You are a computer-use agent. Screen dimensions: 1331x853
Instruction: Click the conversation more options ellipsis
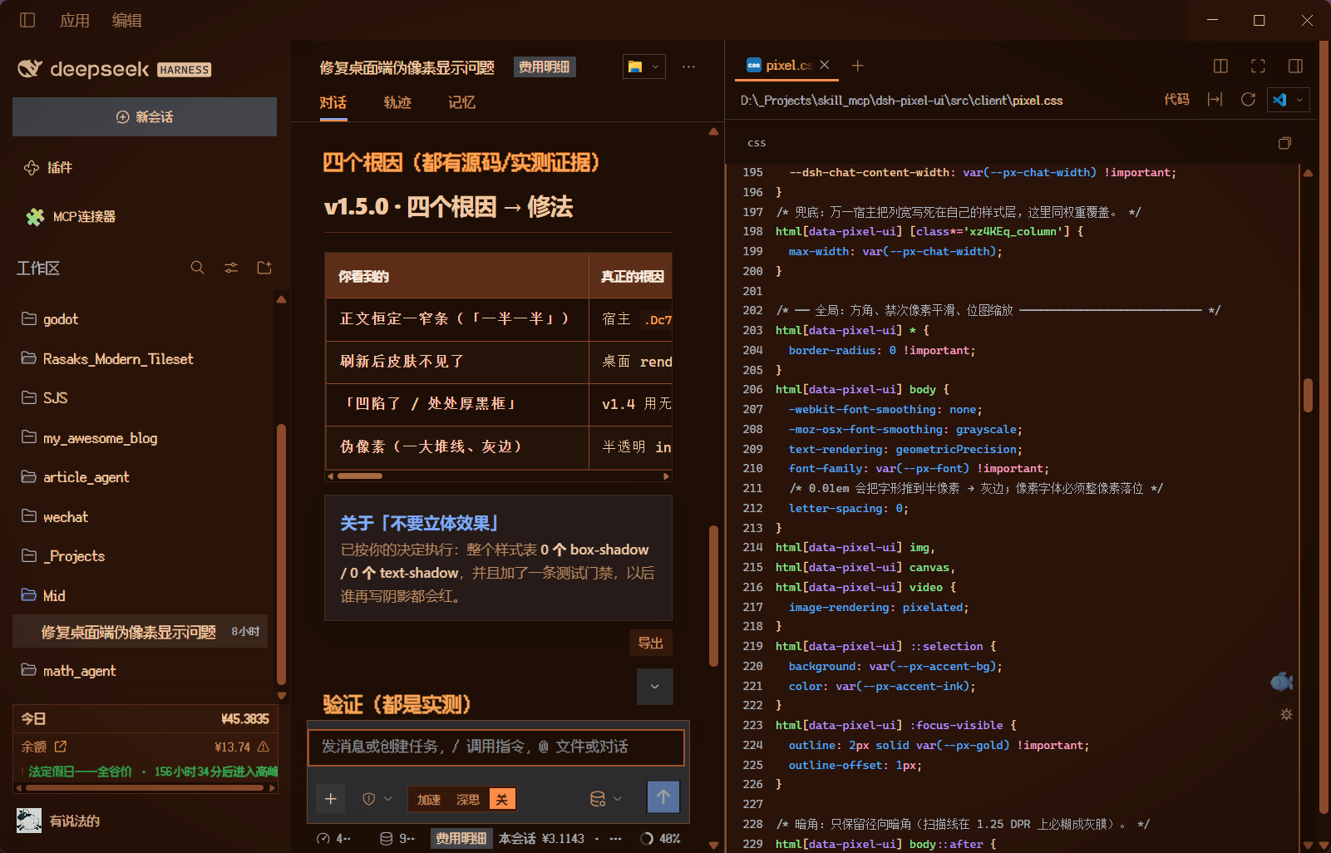point(688,67)
